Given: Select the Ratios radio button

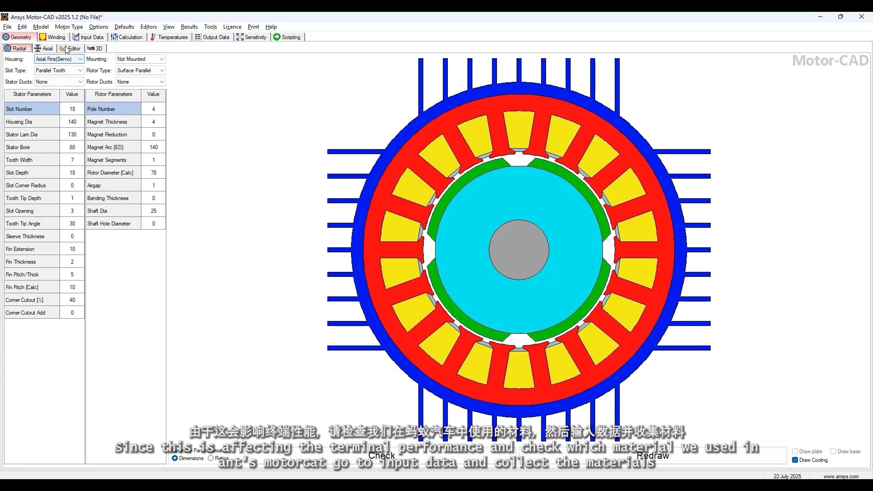Looking at the screenshot, I should click(210, 458).
